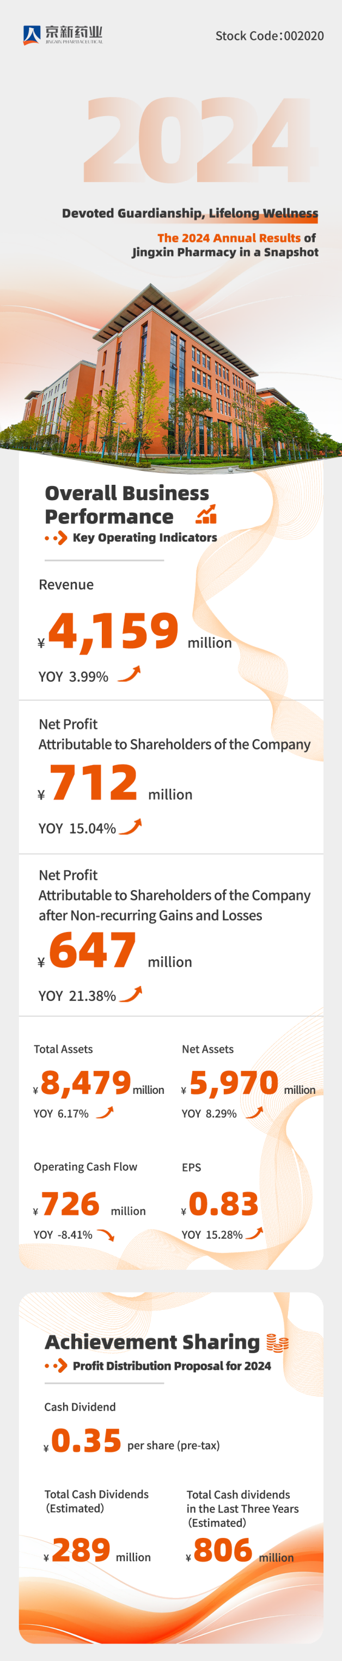Screen dimensions: 342x1661
Task: Click the orange "The 2024 Annual Results" text
Action: [229, 238]
